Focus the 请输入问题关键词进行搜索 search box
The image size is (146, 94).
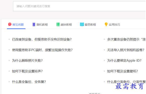(x=80, y=6)
